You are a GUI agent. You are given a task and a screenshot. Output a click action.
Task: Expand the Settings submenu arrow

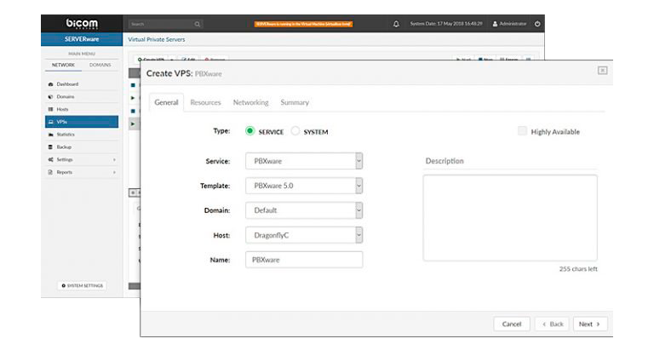point(114,160)
